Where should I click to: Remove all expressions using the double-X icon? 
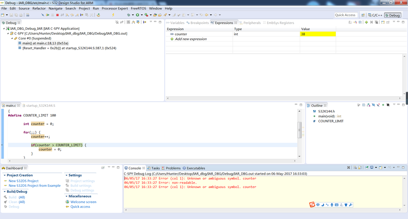[x=377, y=22]
